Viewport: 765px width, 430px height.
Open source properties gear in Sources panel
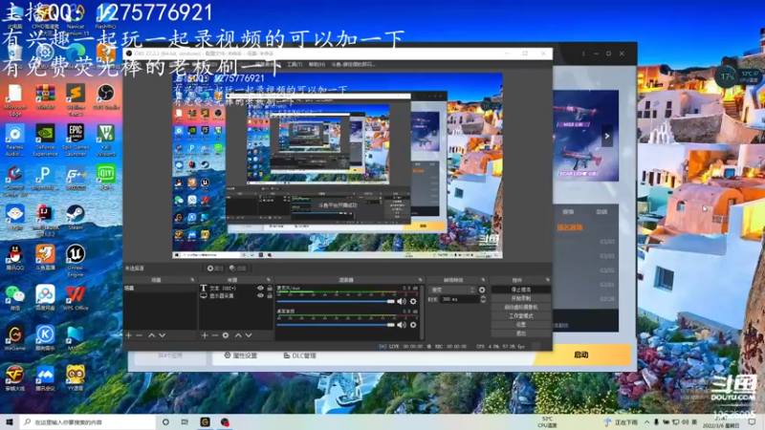226,335
